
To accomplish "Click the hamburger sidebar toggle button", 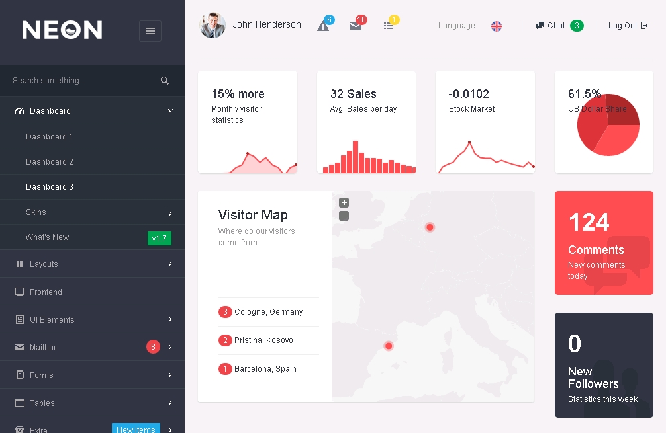I will (150, 31).
